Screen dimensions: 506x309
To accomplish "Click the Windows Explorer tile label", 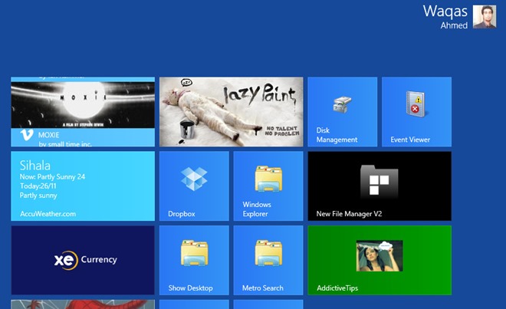I will coord(257,209).
